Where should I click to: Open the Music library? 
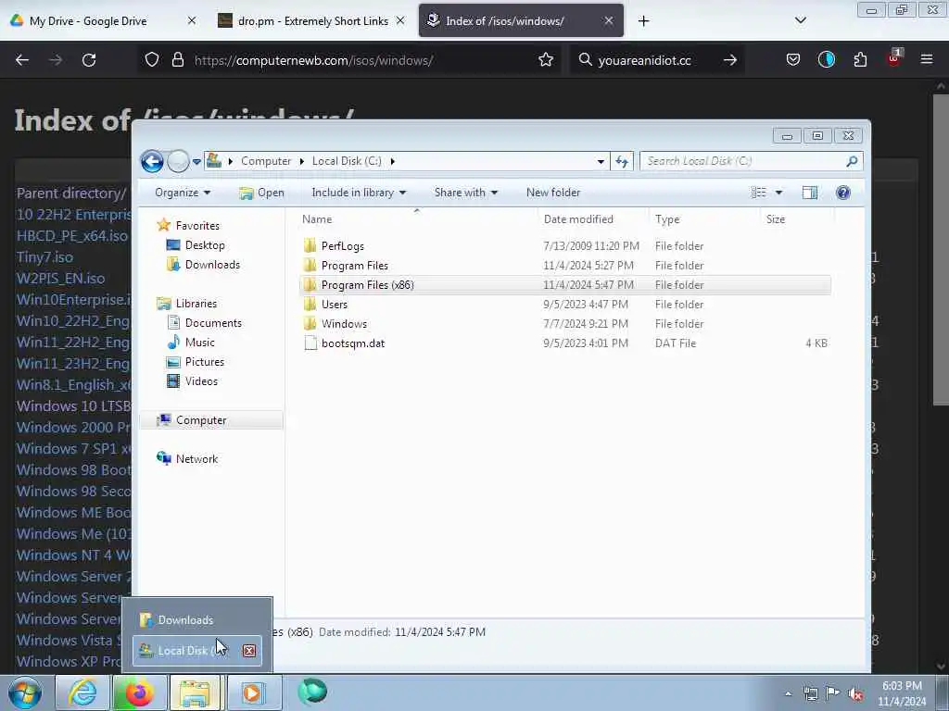point(191,343)
